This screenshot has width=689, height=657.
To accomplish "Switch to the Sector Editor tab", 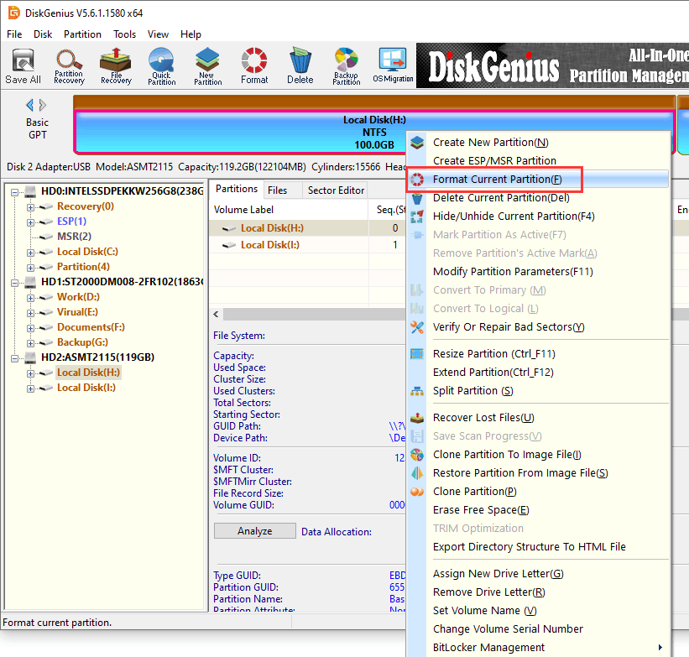I will pos(336,190).
